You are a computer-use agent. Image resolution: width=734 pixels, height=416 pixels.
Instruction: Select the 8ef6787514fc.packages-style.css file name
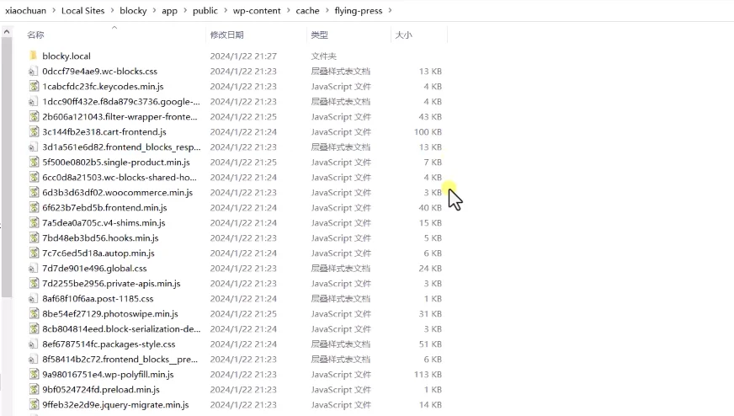tap(109, 344)
